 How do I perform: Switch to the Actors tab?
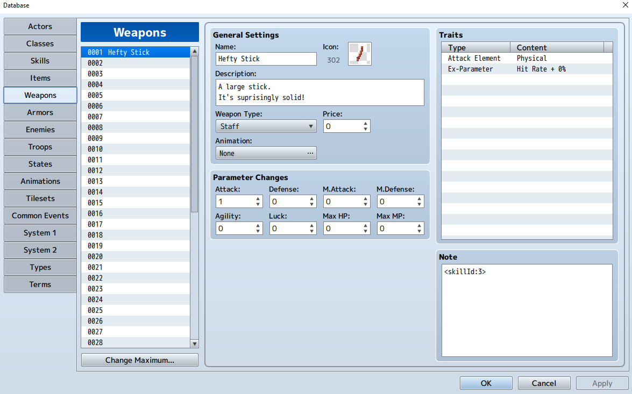(40, 26)
